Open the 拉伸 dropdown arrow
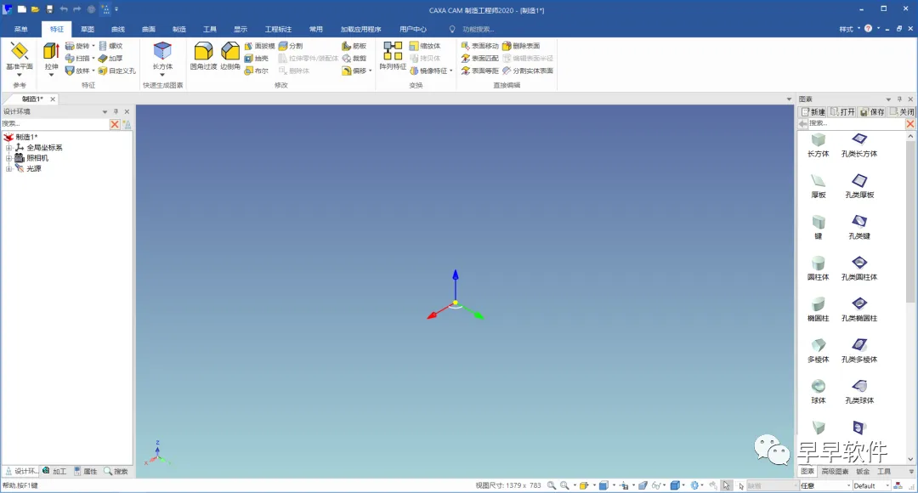The width and height of the screenshot is (918, 493). click(x=51, y=75)
